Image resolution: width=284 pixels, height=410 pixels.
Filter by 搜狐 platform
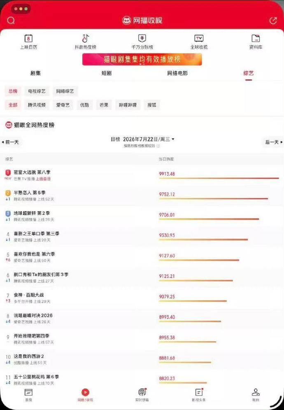click(152, 105)
